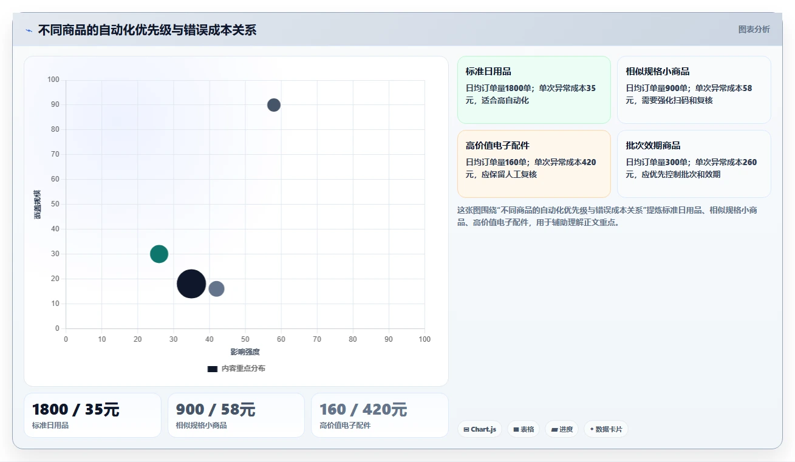Click the lightning icon beside the title

point(29,30)
